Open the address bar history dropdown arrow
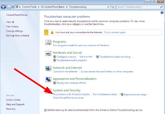The image size is (165, 114). (108, 7)
